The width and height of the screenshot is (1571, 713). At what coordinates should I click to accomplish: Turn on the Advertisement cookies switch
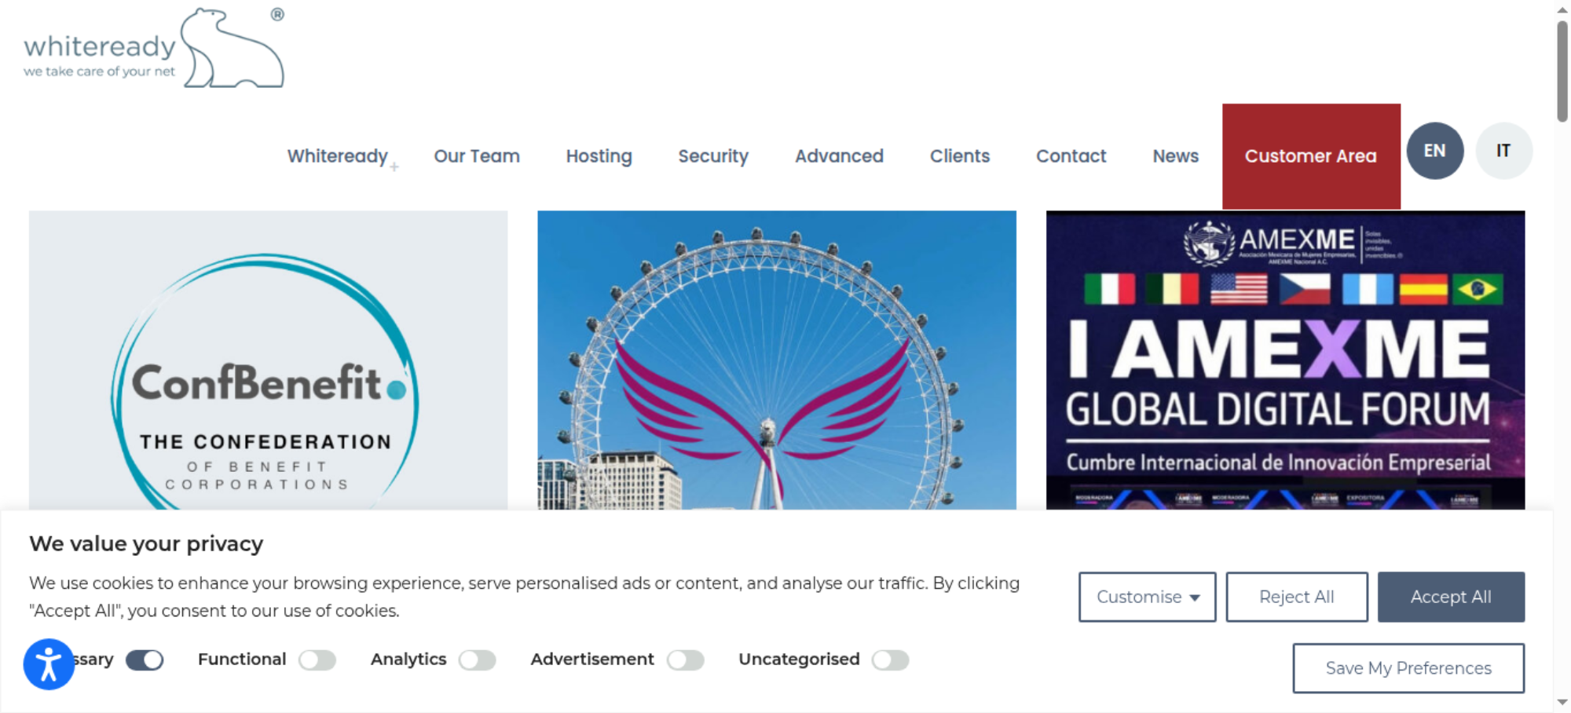686,660
